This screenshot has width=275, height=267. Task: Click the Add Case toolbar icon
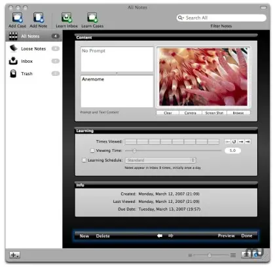tap(17, 18)
